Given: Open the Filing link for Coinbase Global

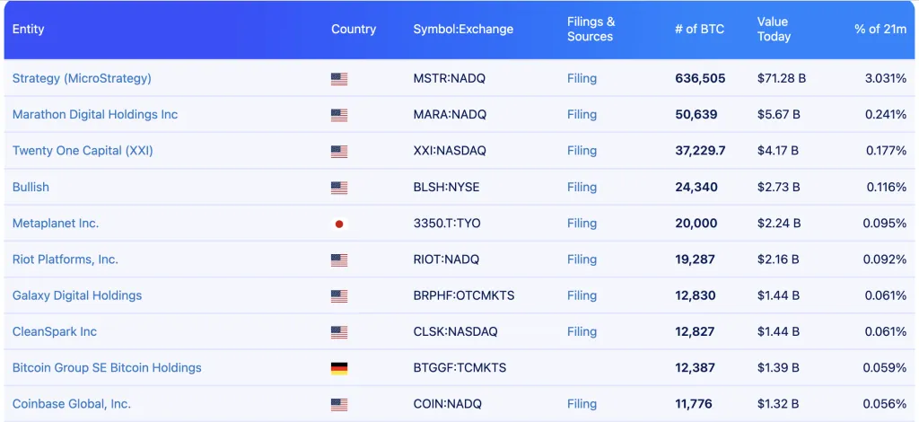Looking at the screenshot, I should click(x=582, y=403).
